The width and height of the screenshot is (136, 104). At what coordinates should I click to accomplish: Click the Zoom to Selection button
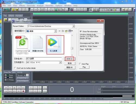[31, 91]
